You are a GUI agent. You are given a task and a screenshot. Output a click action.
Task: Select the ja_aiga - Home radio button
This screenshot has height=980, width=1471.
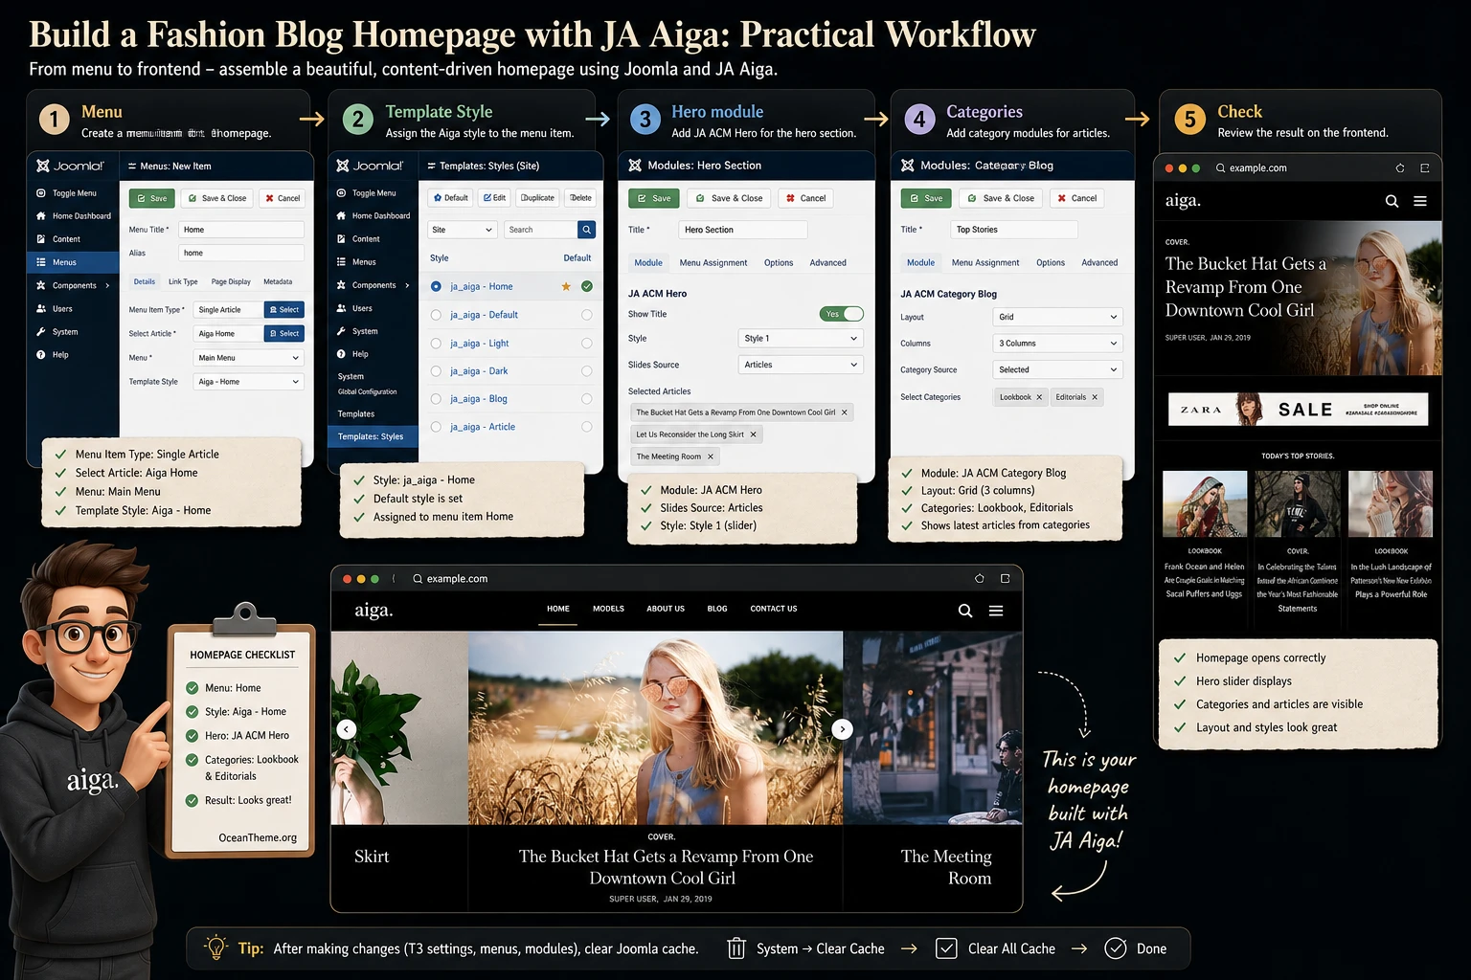[x=436, y=286]
